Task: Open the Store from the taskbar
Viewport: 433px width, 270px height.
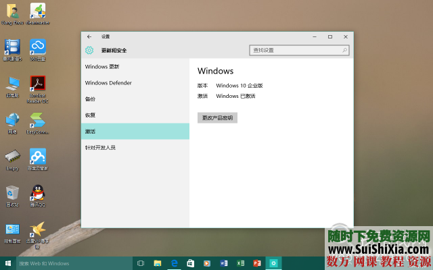Action: [191, 263]
